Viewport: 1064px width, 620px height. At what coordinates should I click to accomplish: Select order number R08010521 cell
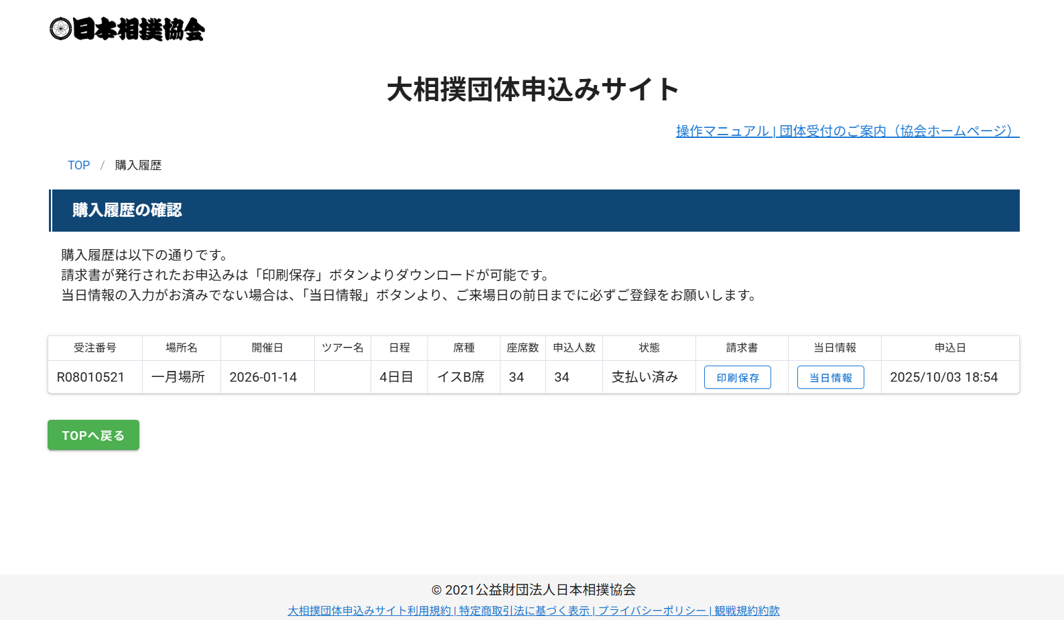(x=90, y=378)
